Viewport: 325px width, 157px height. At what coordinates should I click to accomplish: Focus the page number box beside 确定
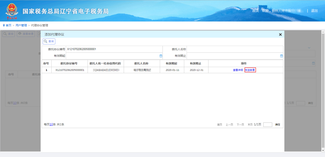[268, 125]
